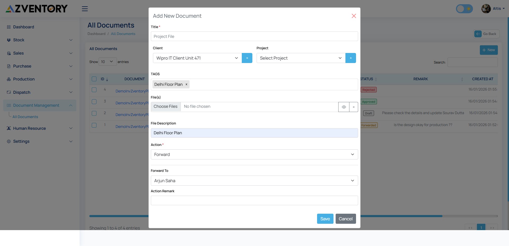
Task: Preview the chosen file with the eye icon
Action: [344, 107]
